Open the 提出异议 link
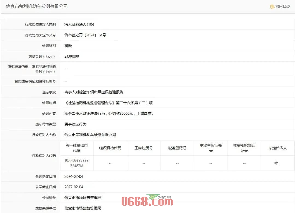Screen dimensions: 295x213 pos(282,7)
